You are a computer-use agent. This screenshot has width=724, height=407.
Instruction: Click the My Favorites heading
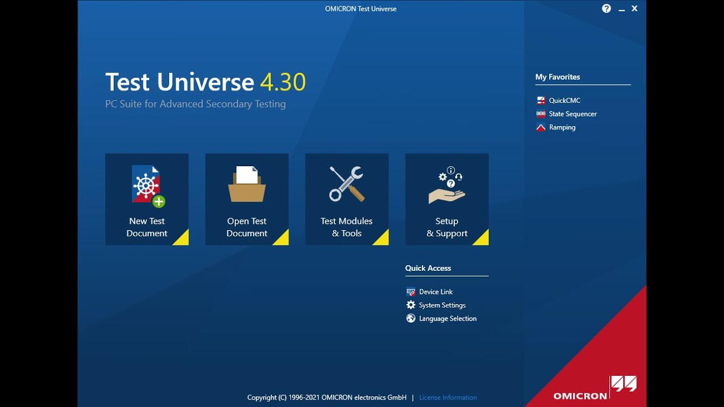point(558,77)
